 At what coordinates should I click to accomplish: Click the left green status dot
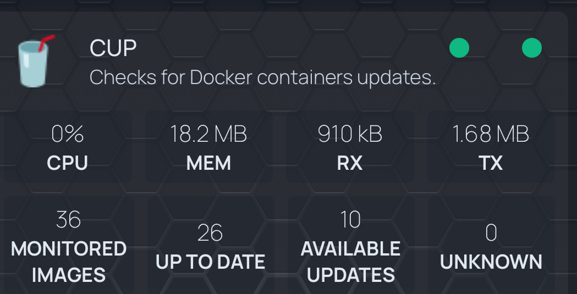tap(459, 48)
